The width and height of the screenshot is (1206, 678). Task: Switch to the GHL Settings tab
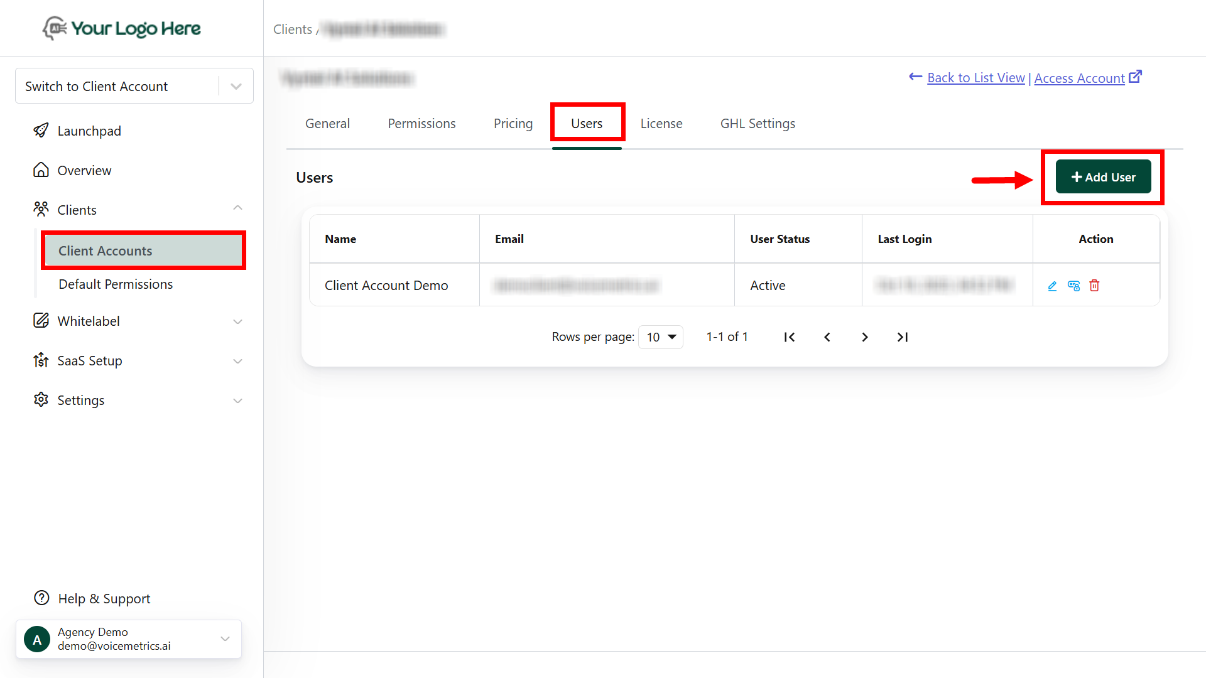[x=758, y=124]
